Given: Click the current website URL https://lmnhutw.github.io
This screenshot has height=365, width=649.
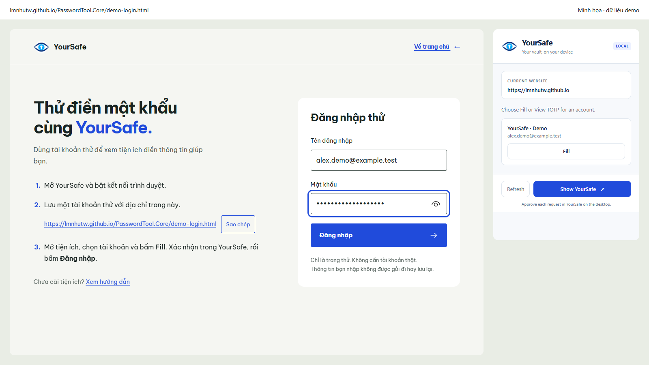Looking at the screenshot, I should click(538, 90).
